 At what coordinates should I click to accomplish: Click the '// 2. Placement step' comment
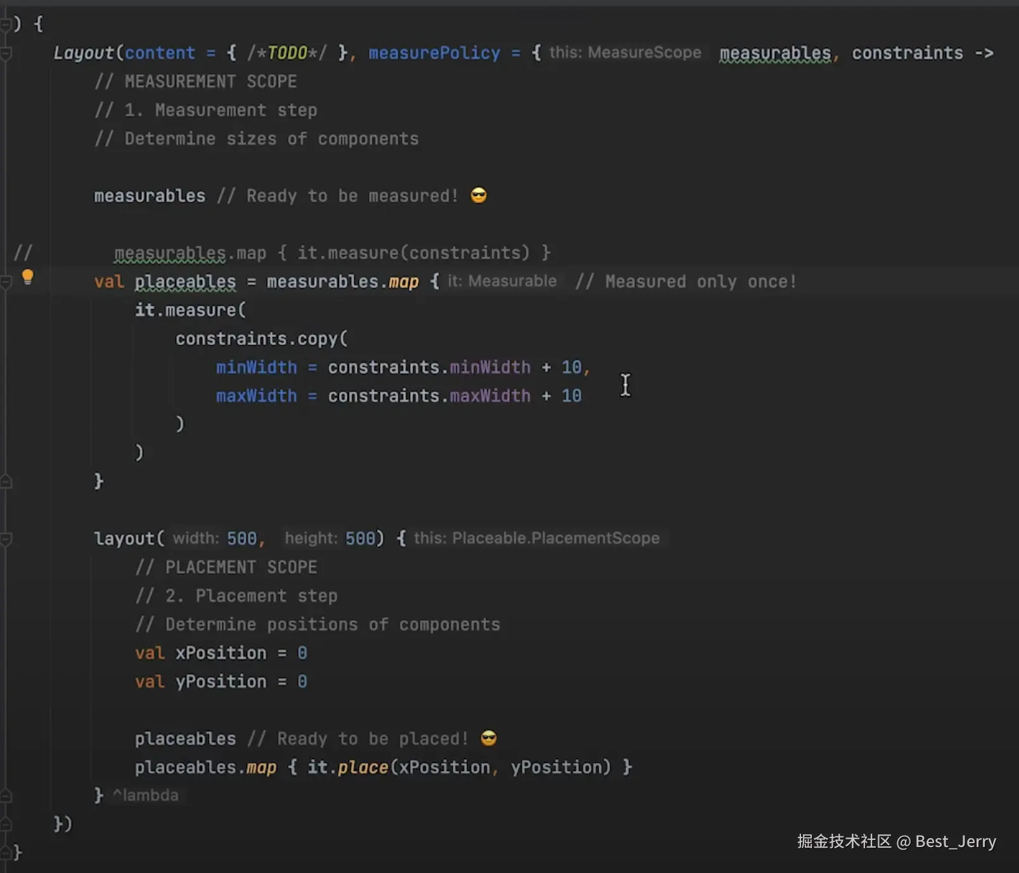coord(236,596)
